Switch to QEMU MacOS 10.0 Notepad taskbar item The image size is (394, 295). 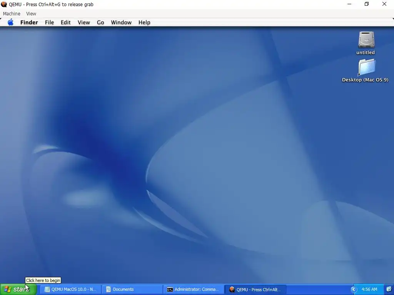71,289
